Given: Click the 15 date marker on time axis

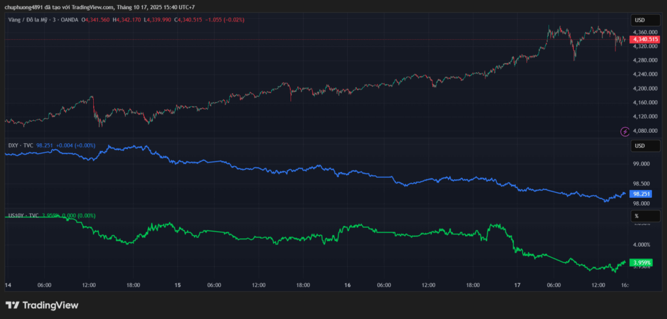Looking at the screenshot, I should pyautogui.click(x=178, y=285).
